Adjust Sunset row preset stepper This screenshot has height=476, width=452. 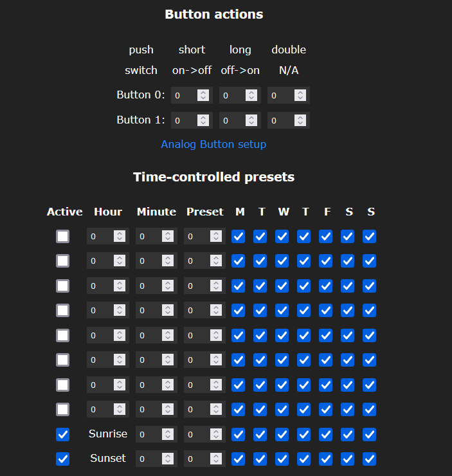click(216, 459)
